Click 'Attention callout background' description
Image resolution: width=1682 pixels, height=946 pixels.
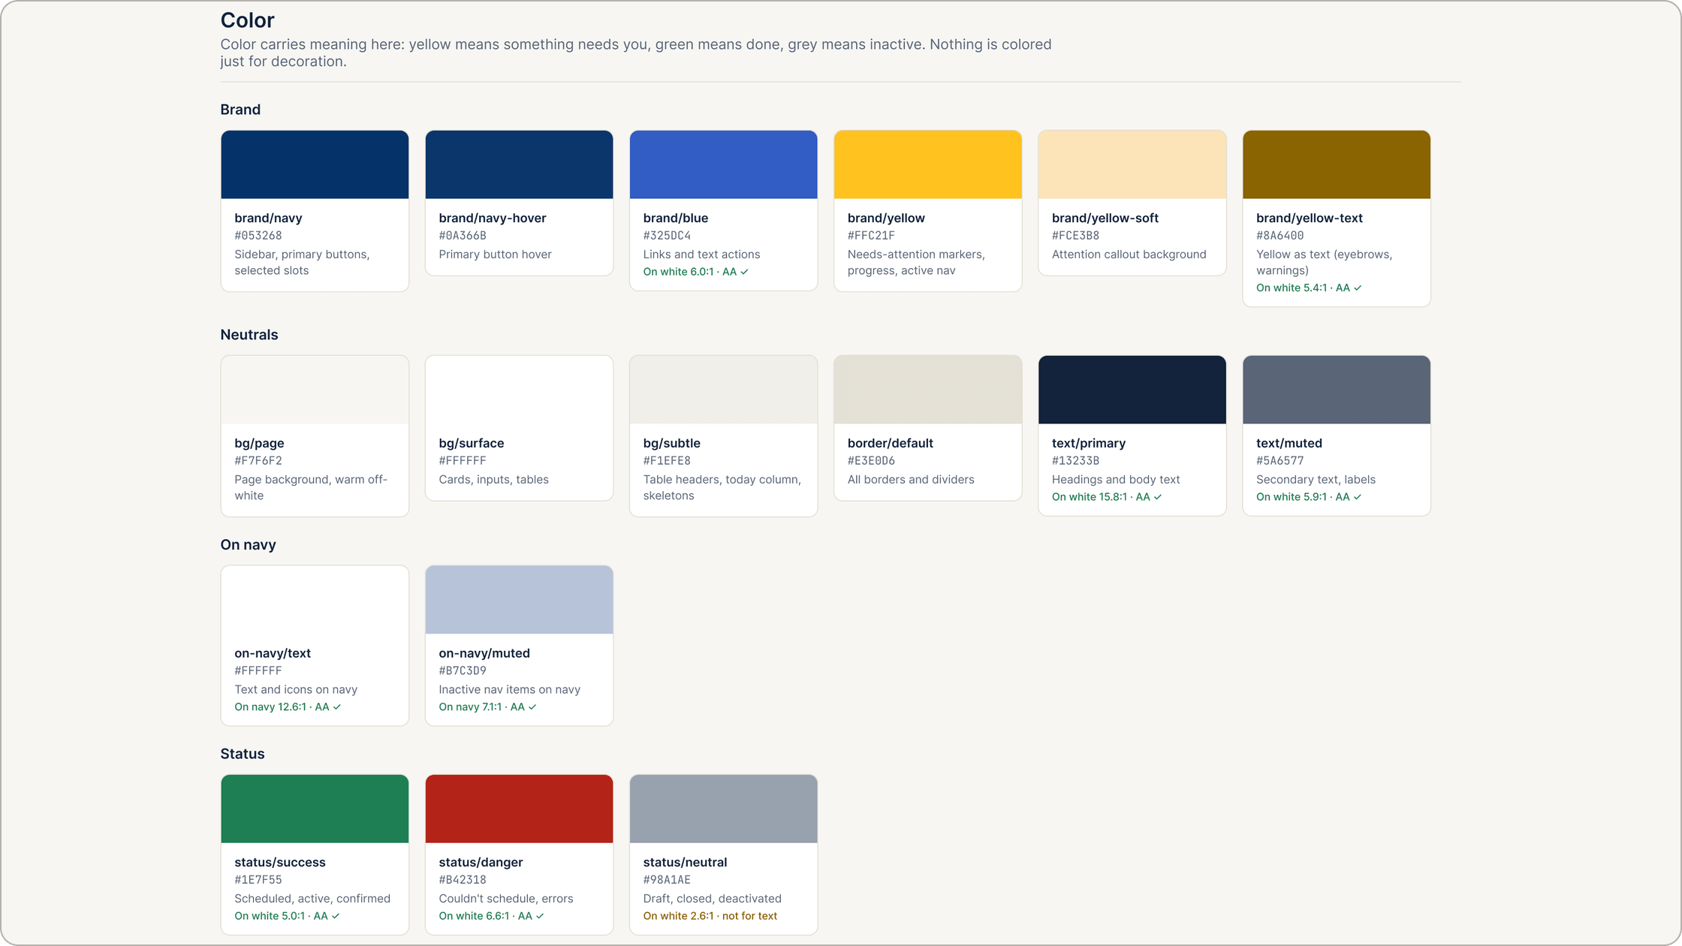point(1129,255)
